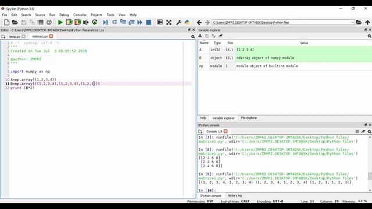Open the PYTHONPATH manager Python icon

187,22
